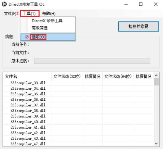Select row d3dcompiler_41.dll
Screen dimensions: 163x149
(78, 127)
